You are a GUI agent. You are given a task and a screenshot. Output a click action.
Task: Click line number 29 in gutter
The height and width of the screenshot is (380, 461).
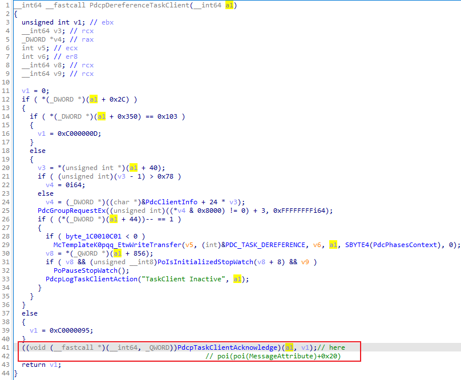tap(6, 245)
